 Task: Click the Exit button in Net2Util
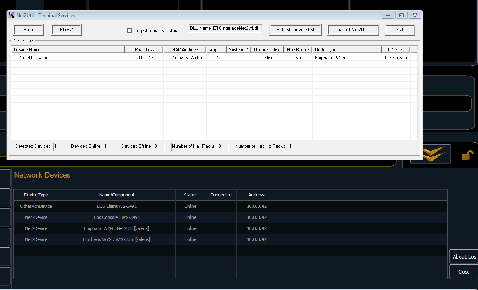pyautogui.click(x=400, y=30)
